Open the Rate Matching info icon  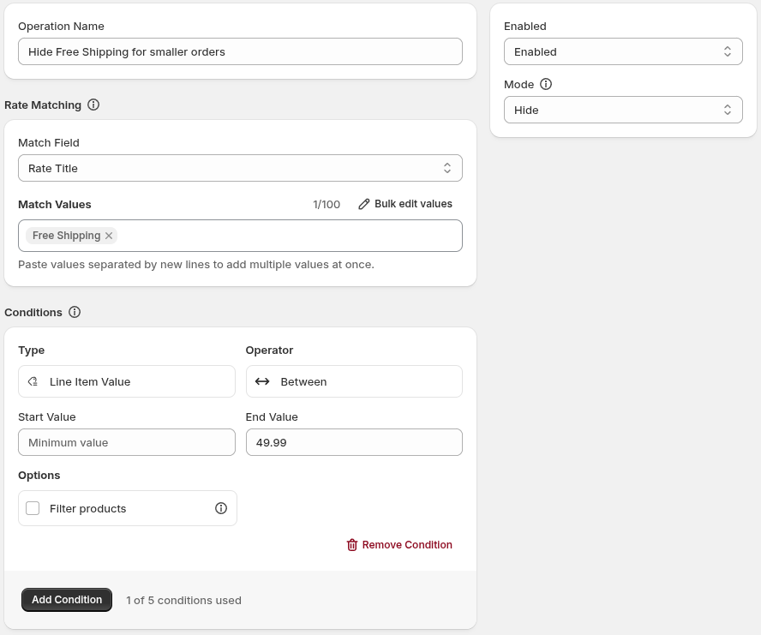pyautogui.click(x=93, y=105)
